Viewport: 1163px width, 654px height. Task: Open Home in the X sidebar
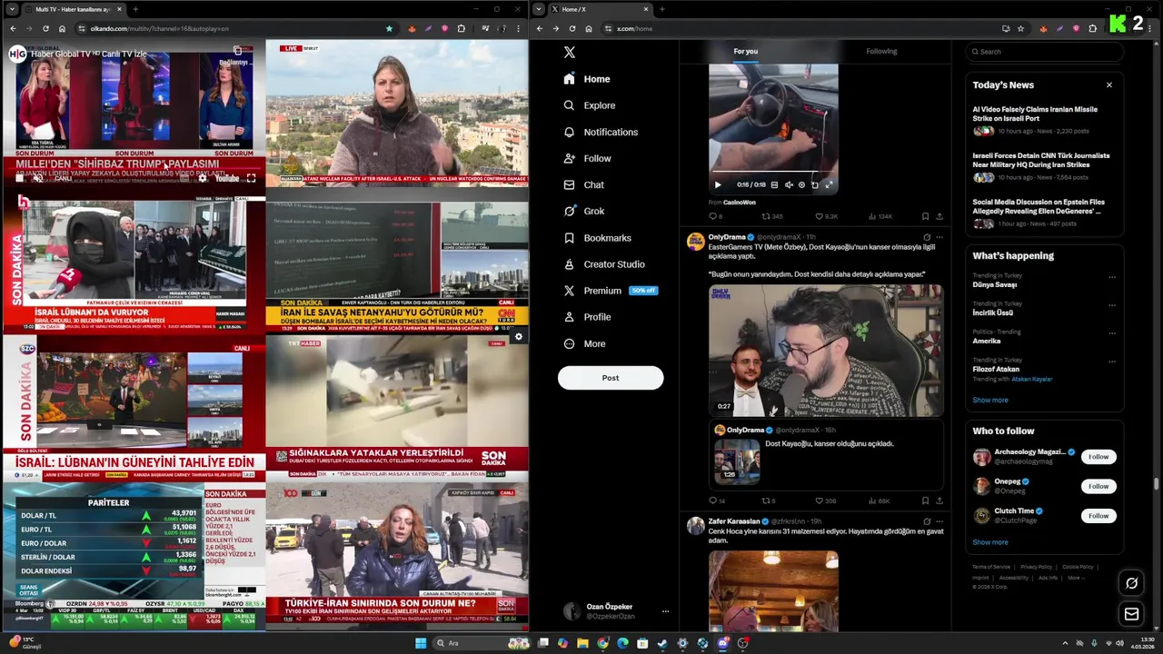(x=586, y=79)
